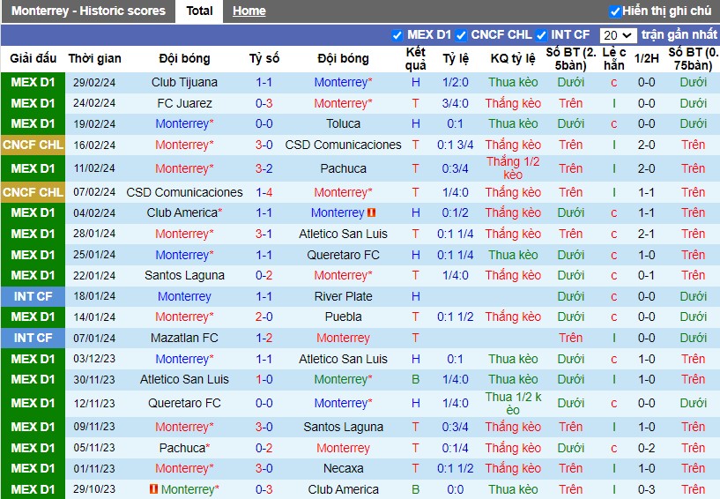
Task: Select the 0-3 score versus FC Juarez
Action: tap(264, 103)
